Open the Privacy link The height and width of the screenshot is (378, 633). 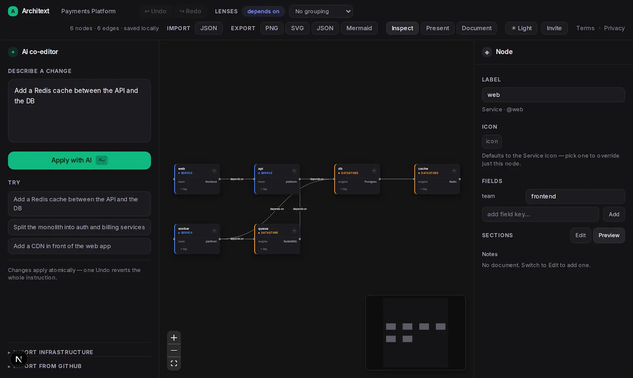coord(614,28)
